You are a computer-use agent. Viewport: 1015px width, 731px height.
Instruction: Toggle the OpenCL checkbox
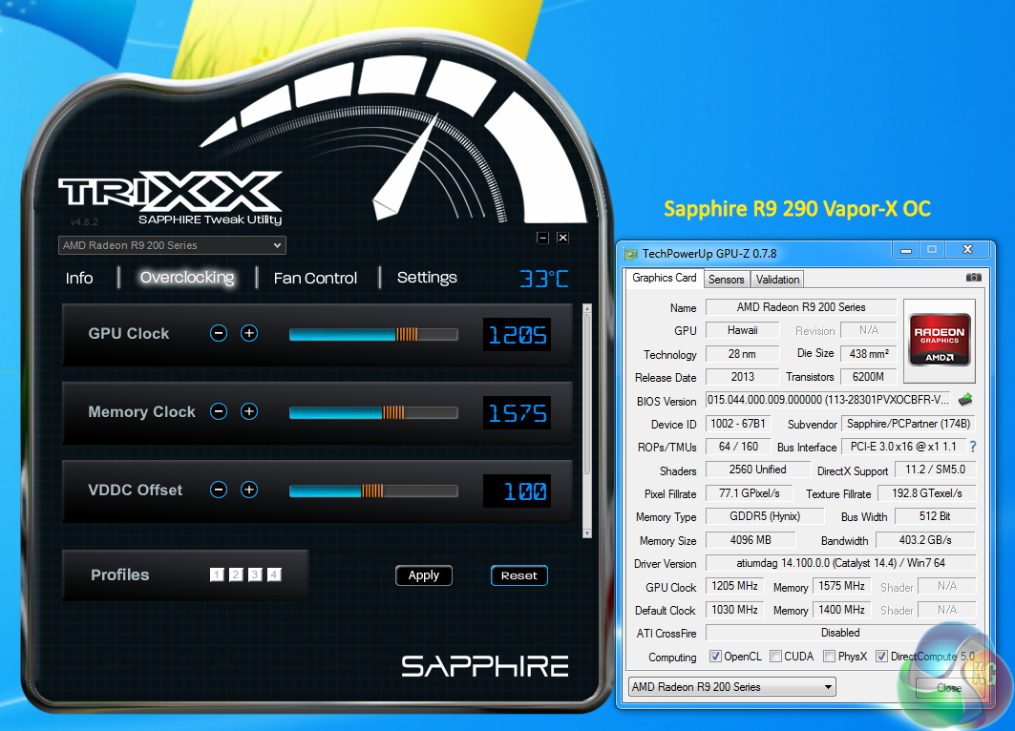[x=715, y=656]
